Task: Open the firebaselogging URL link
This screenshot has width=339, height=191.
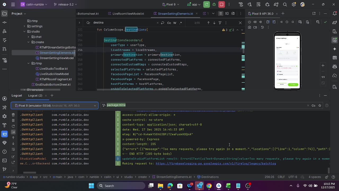Action: coord(216,164)
